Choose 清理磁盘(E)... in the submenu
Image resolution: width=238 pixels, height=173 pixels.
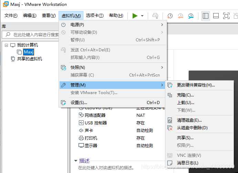click(200, 120)
